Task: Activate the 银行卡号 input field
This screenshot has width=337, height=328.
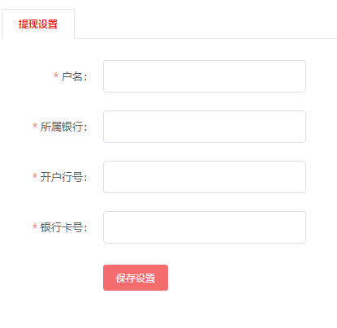Action: (x=205, y=227)
